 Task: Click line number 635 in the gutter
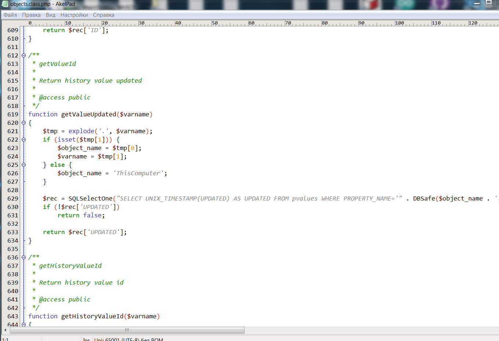[13, 249]
